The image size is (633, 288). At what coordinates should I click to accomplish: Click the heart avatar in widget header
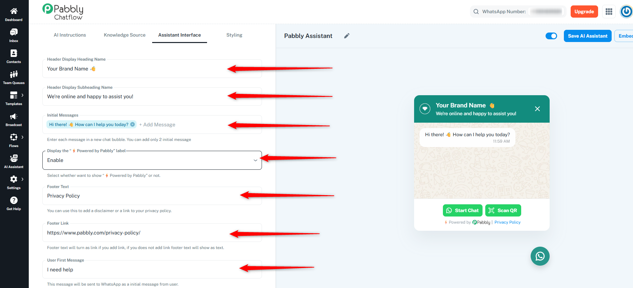coord(425,109)
